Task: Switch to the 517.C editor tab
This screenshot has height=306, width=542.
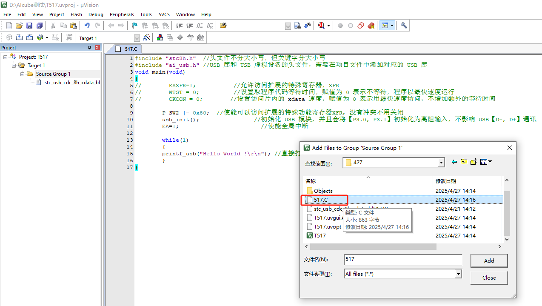Action: [x=126, y=49]
